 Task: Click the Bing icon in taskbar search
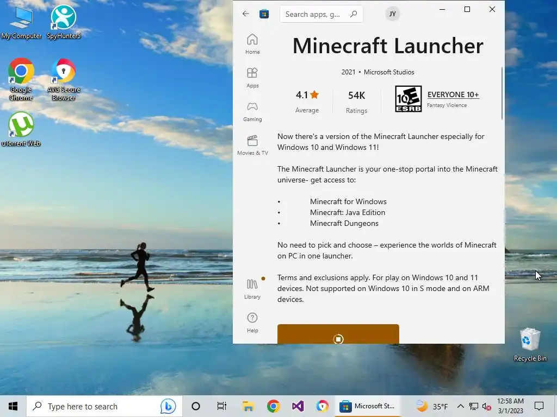pos(168,406)
